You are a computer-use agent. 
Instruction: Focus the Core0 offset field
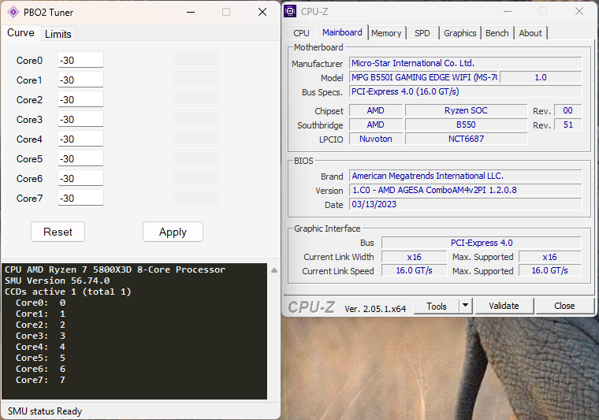(80, 60)
